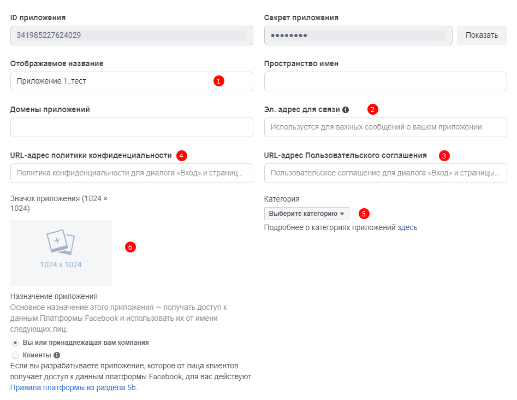Click red annotation marker number 1
This screenshot has width=517, height=400.
(218, 81)
